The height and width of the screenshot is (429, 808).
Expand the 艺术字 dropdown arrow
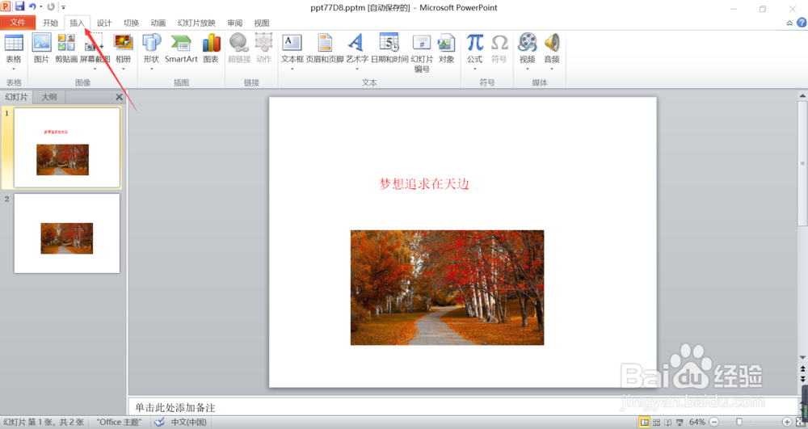tap(356, 69)
